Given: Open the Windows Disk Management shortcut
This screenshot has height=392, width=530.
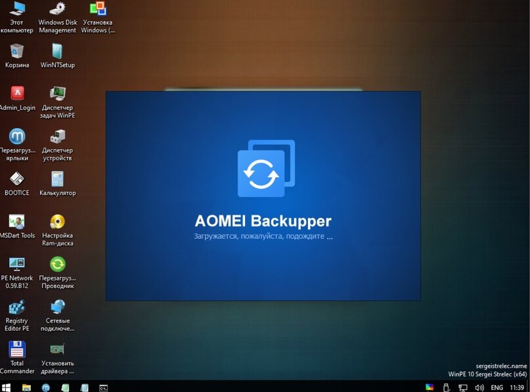Looking at the screenshot, I should point(57,17).
